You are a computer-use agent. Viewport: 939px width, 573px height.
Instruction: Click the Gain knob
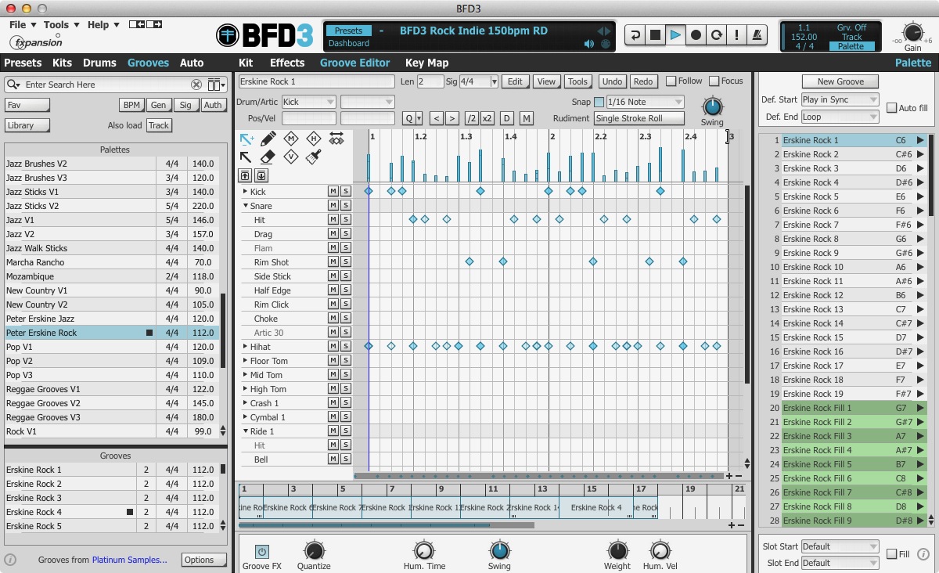coord(912,33)
